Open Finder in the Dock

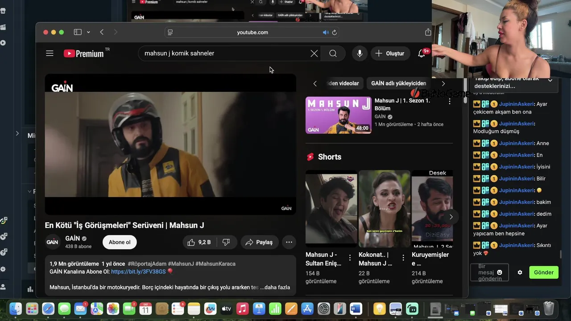(x=16, y=309)
